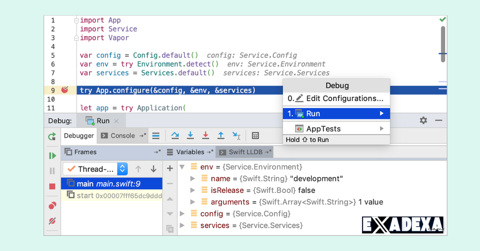
Task: Select the Step Over debugger icon
Action: pos(175,135)
